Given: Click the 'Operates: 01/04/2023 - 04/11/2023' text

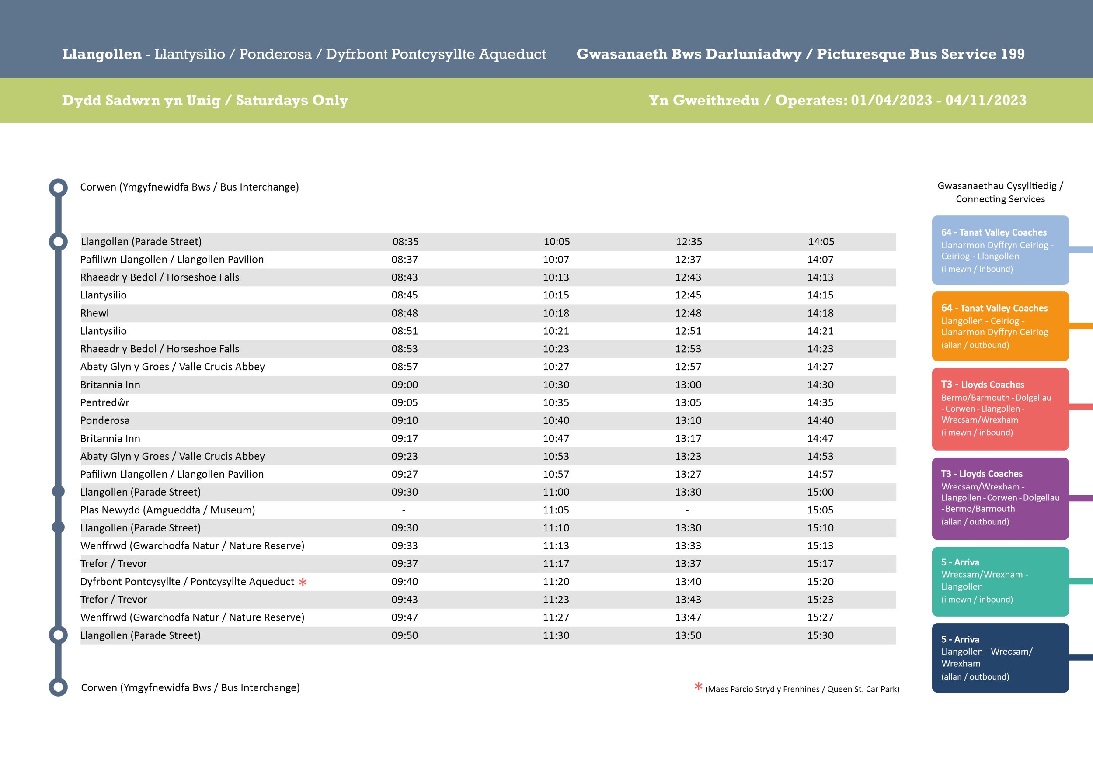Looking at the screenshot, I should coord(901,100).
